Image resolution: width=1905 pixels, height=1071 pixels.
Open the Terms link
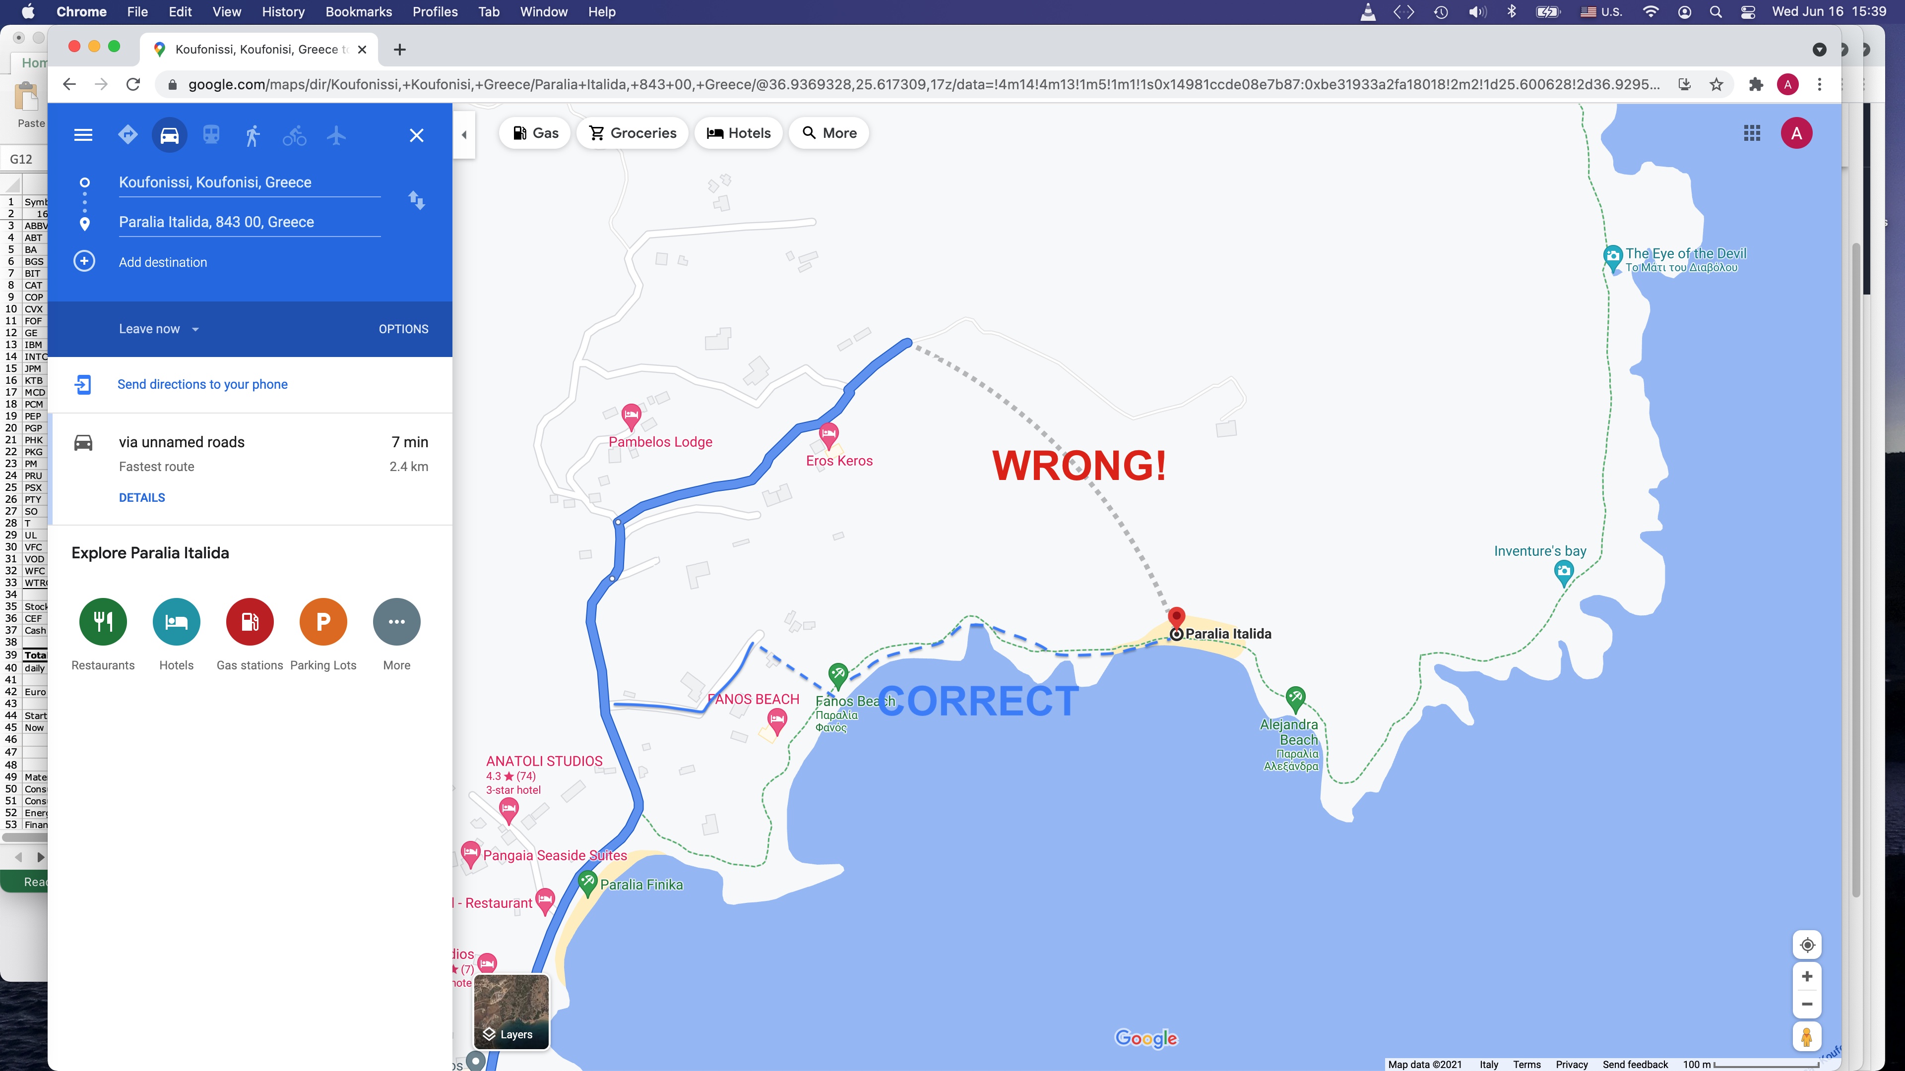click(x=1526, y=1065)
